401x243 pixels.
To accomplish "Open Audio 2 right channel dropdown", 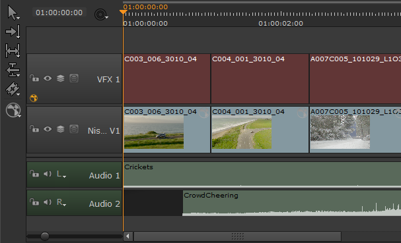I will (x=61, y=203).
